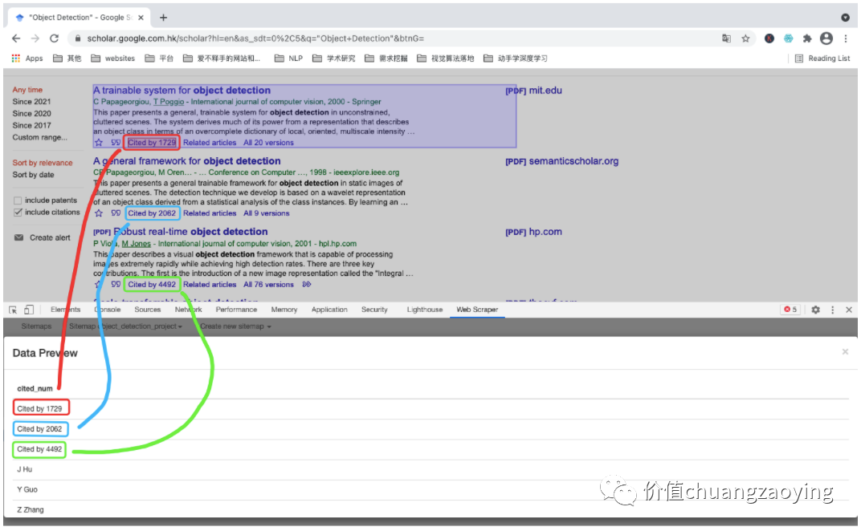Viewport: 861px width, 531px height.
Task: Save the trainable system article with star
Action: click(99, 143)
